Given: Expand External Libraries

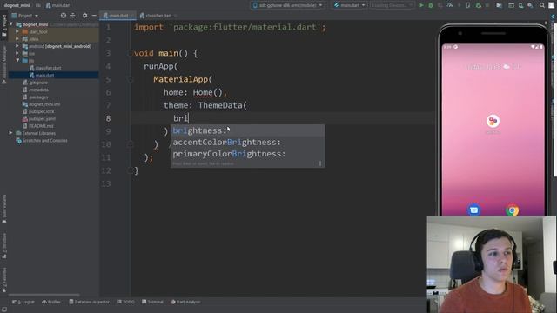Looking at the screenshot, I should tap(10, 133).
